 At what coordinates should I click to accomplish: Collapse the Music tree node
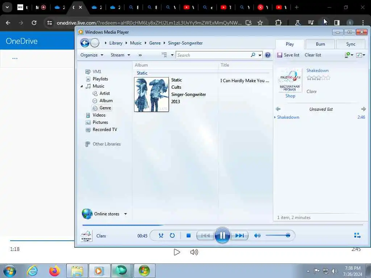coord(82,86)
